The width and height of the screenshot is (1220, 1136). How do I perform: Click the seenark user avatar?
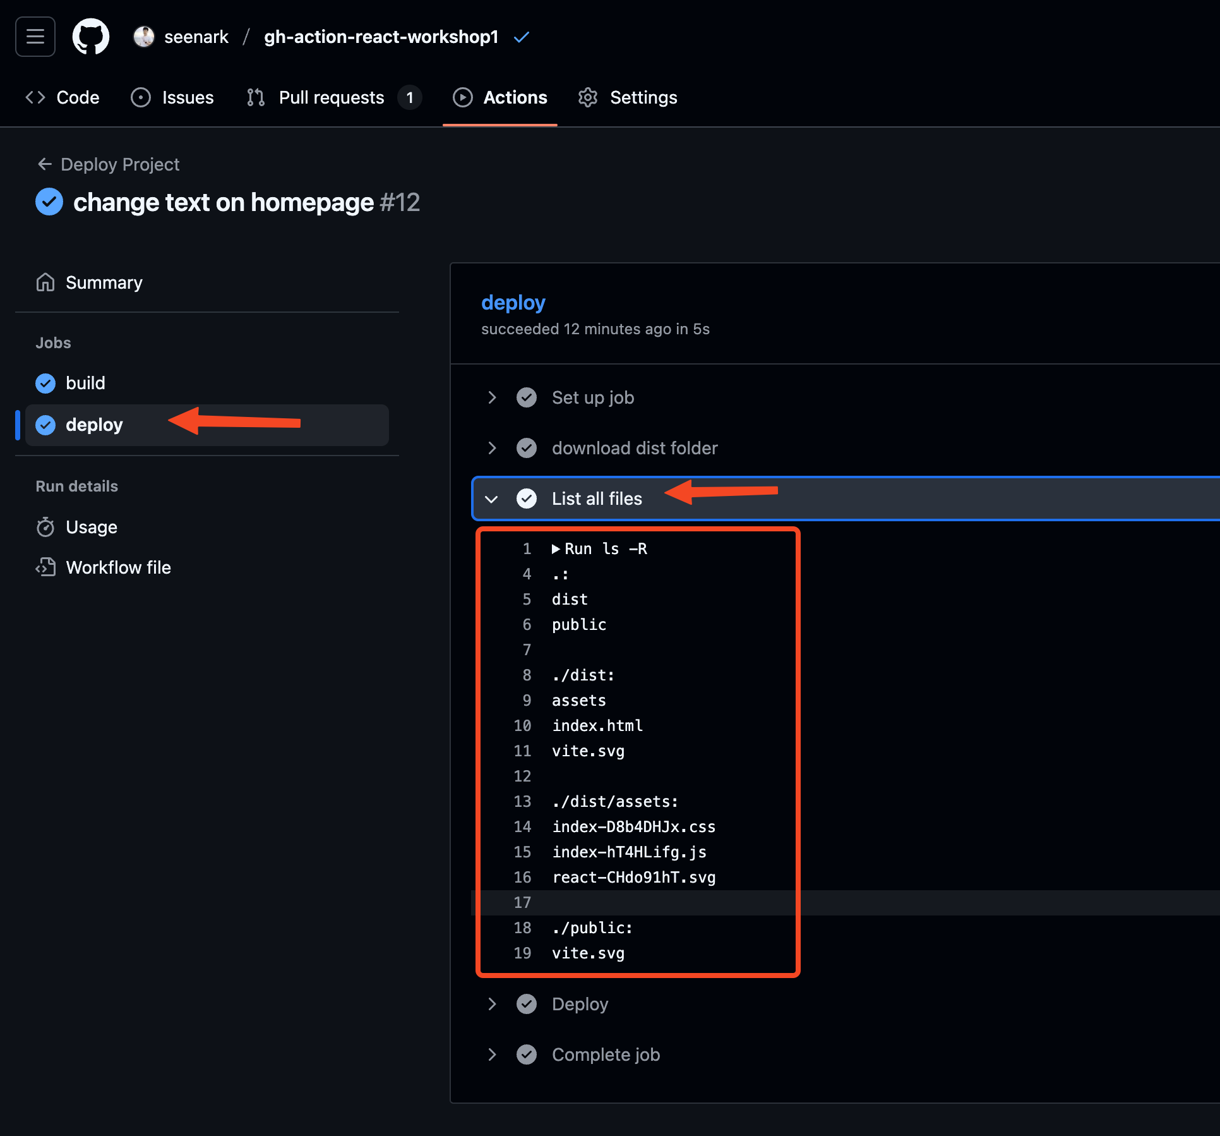(x=144, y=37)
